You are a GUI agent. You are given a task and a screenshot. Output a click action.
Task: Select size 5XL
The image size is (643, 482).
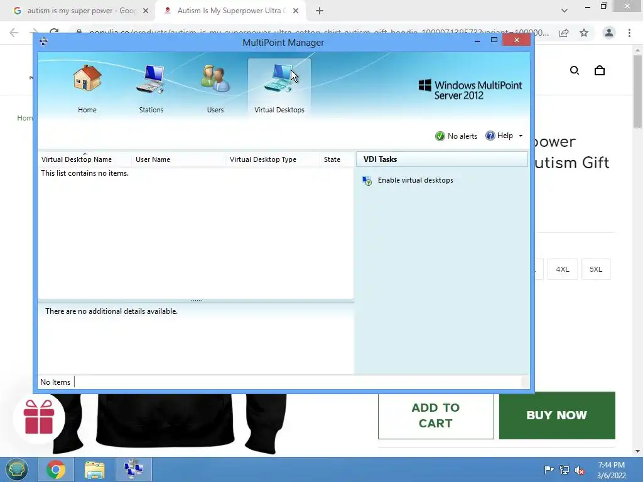click(x=596, y=269)
